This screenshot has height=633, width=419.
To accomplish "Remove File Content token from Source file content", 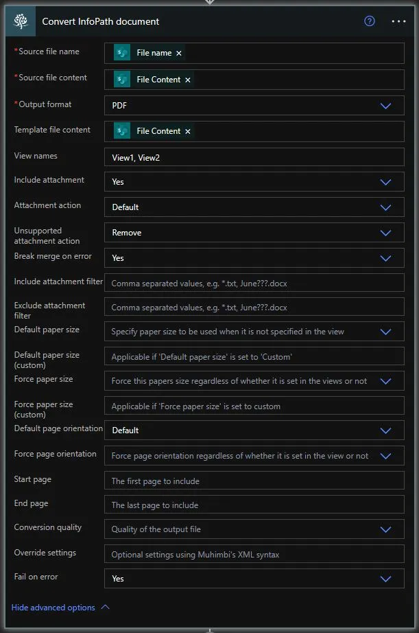I will (x=188, y=80).
